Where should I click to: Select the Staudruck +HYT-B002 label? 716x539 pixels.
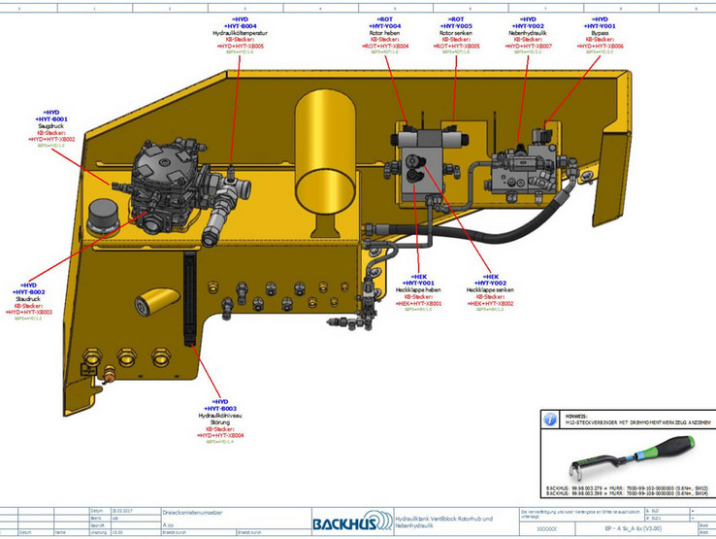[28, 302]
